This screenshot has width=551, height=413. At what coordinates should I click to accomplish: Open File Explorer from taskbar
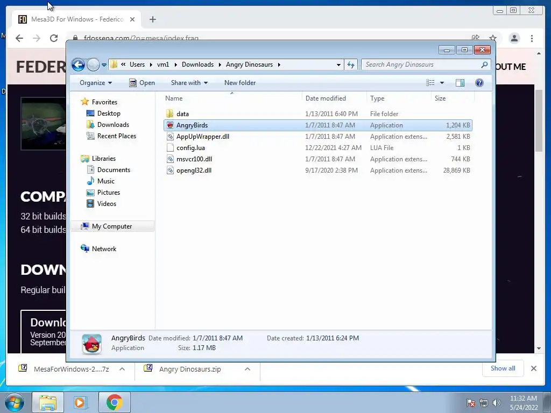point(48,402)
